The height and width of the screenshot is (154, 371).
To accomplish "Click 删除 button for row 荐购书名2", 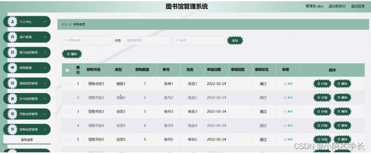I will pos(342,98).
